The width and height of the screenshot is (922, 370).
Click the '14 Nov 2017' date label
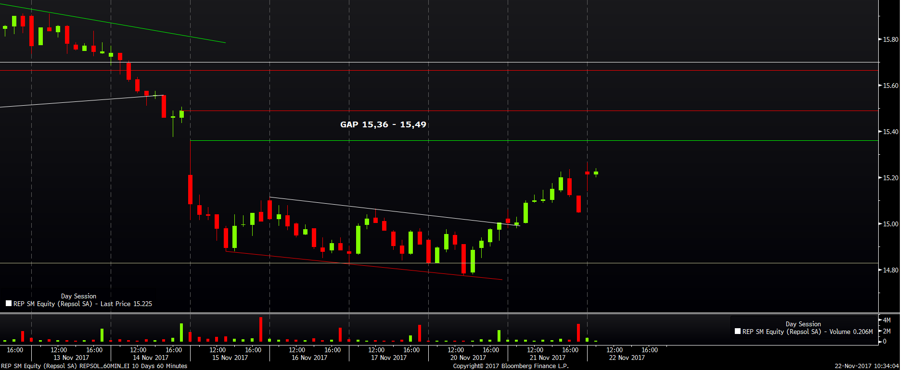point(151,358)
